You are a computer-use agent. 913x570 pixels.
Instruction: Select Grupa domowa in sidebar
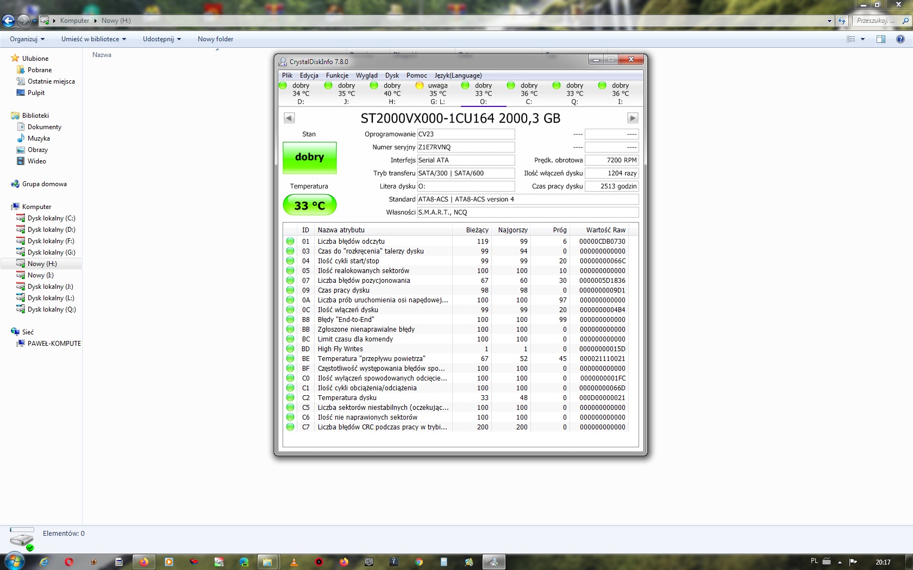tap(44, 184)
